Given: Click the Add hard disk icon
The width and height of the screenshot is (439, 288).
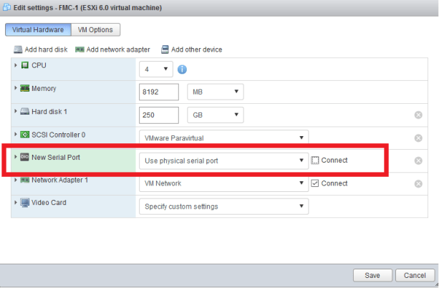Looking at the screenshot, I should (x=19, y=49).
